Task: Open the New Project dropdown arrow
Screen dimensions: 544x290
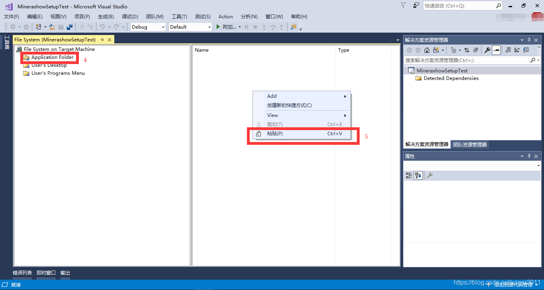Action: pyautogui.click(x=45, y=27)
